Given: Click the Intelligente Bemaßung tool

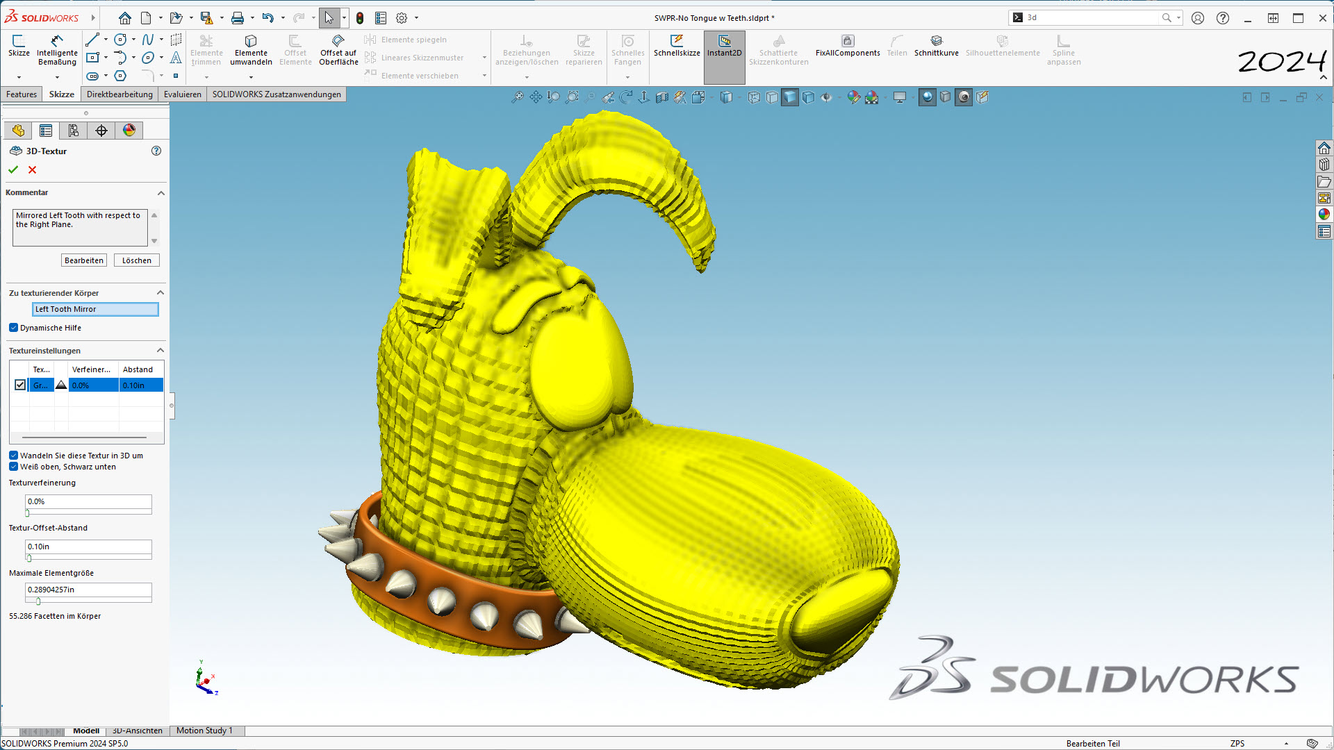Looking at the screenshot, I should coord(57,49).
